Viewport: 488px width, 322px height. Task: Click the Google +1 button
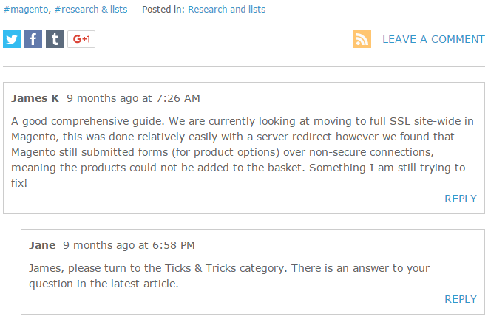(x=81, y=39)
